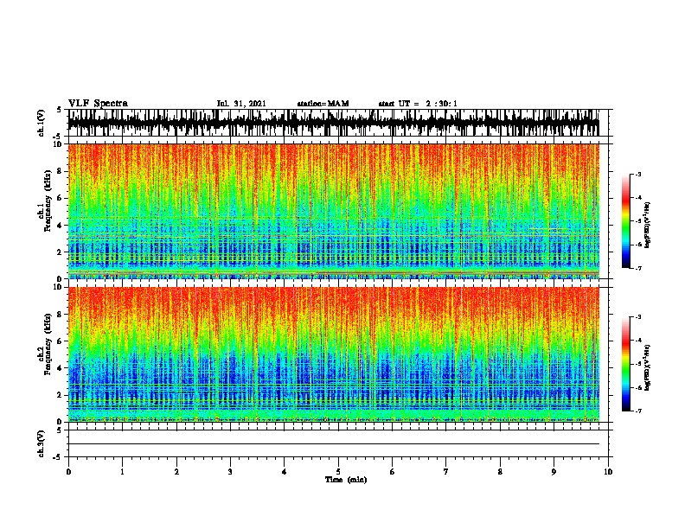Click time axis tick label '6'
Viewport: 685px width, 529px height.
(392, 472)
